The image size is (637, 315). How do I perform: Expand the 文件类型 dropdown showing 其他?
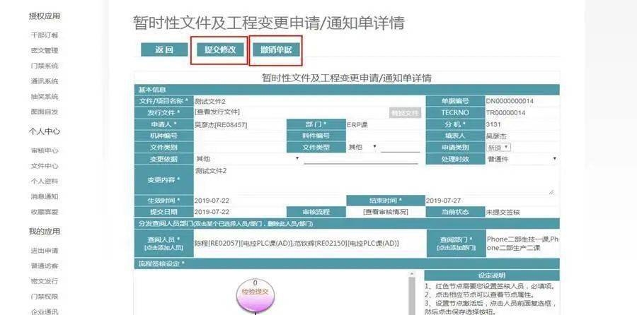tap(360, 147)
